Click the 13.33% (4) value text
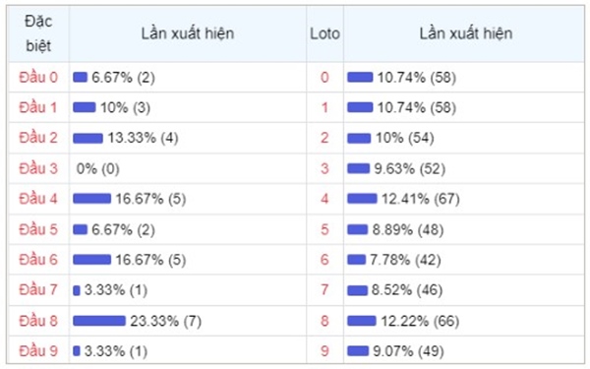Viewport: 590px width, 369px height. [143, 138]
